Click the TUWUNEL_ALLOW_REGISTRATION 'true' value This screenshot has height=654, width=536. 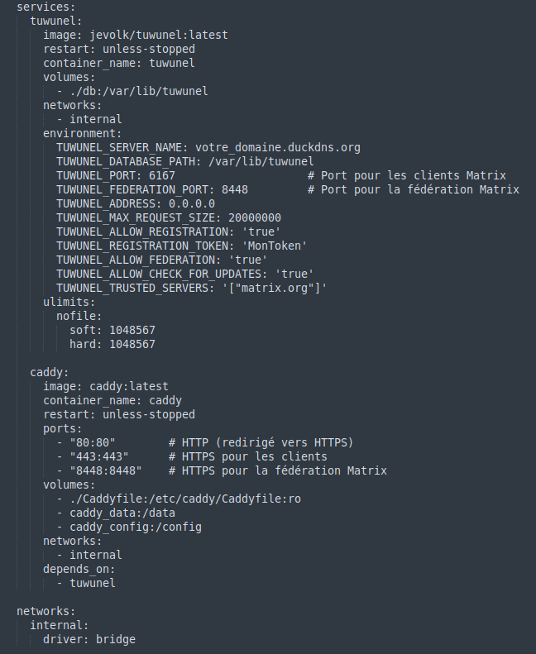tap(261, 232)
